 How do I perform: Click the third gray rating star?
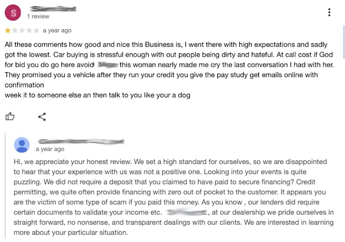click(x=22, y=30)
